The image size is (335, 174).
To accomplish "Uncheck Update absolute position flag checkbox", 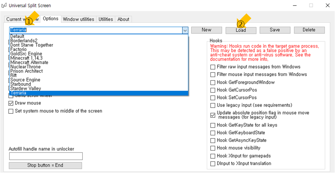I will coord(213,115).
